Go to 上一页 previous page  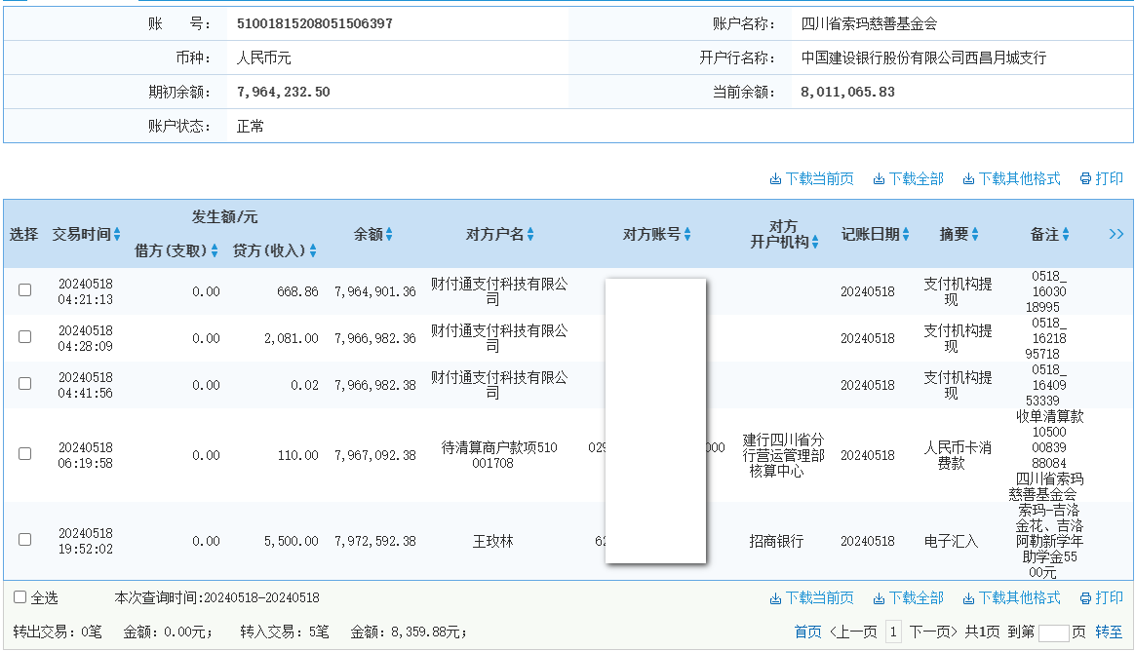pyautogui.click(x=853, y=632)
